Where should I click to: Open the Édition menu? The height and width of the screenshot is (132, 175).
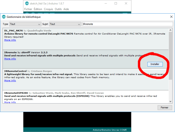click(38, 9)
